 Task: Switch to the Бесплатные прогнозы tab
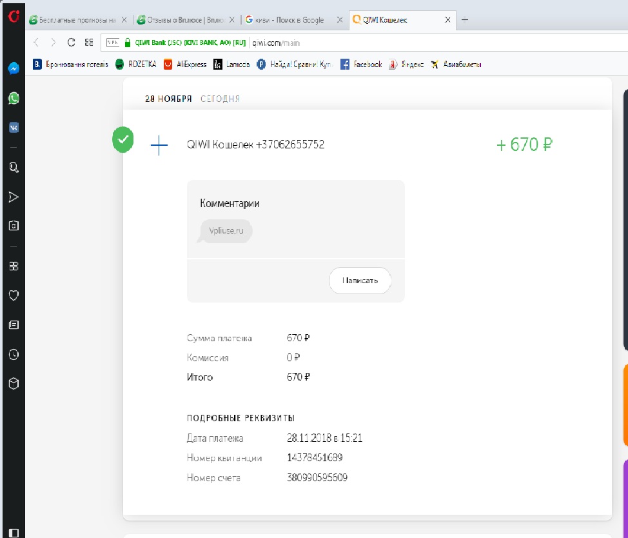(x=77, y=19)
